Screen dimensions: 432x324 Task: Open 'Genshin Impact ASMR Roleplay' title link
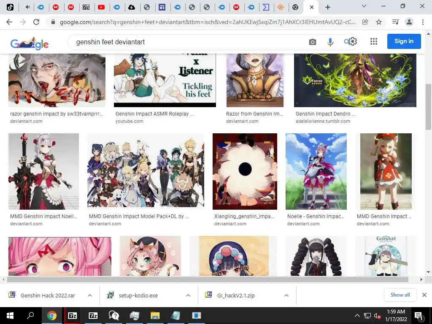tap(155, 114)
